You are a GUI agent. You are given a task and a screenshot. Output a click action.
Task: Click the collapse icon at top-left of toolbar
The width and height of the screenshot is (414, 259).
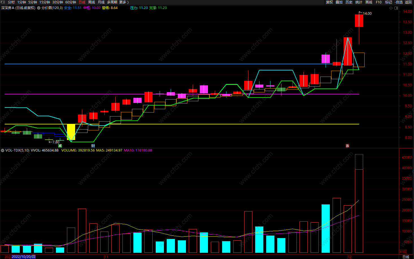click(3, 2)
